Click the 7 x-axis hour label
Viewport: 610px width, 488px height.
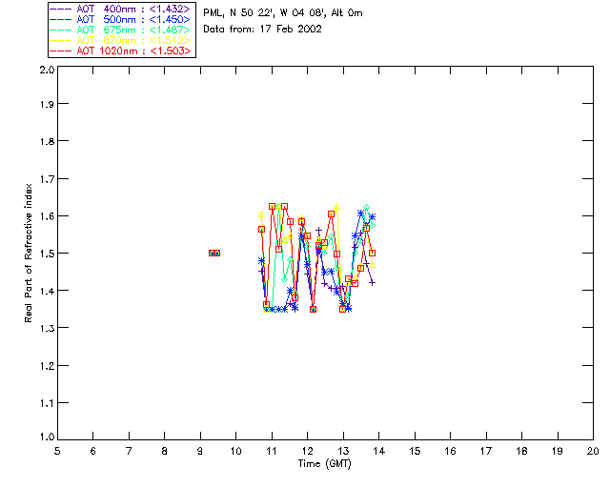point(129,451)
